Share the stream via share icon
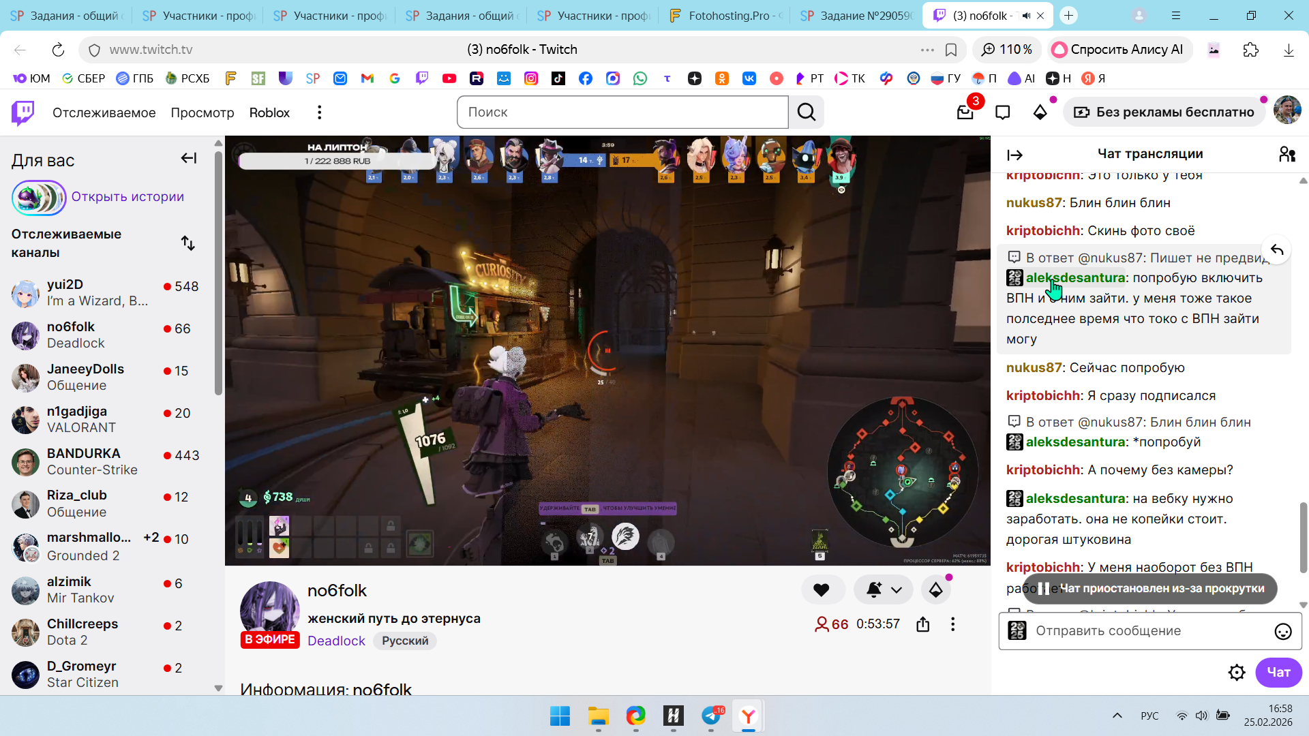The image size is (1309, 736). [923, 624]
